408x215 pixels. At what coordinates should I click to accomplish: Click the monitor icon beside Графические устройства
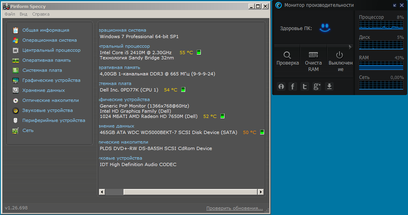[16, 81]
